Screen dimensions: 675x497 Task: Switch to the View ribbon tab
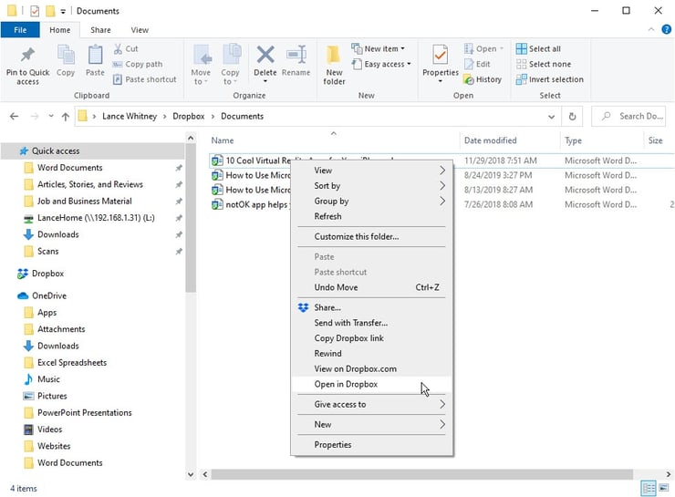140,30
